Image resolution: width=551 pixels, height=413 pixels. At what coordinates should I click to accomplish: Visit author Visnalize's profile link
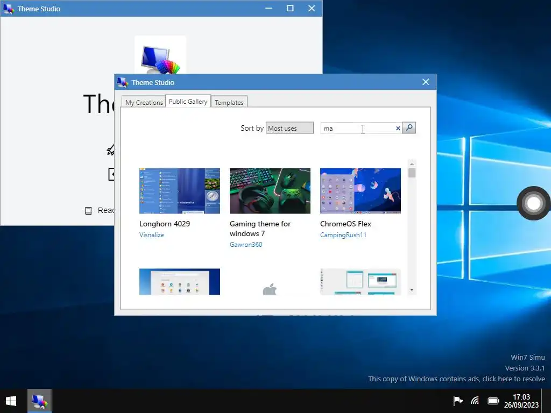(x=151, y=235)
